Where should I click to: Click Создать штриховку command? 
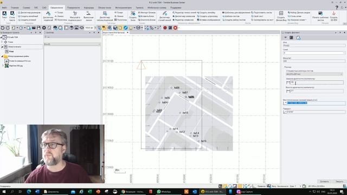pos(207,16)
